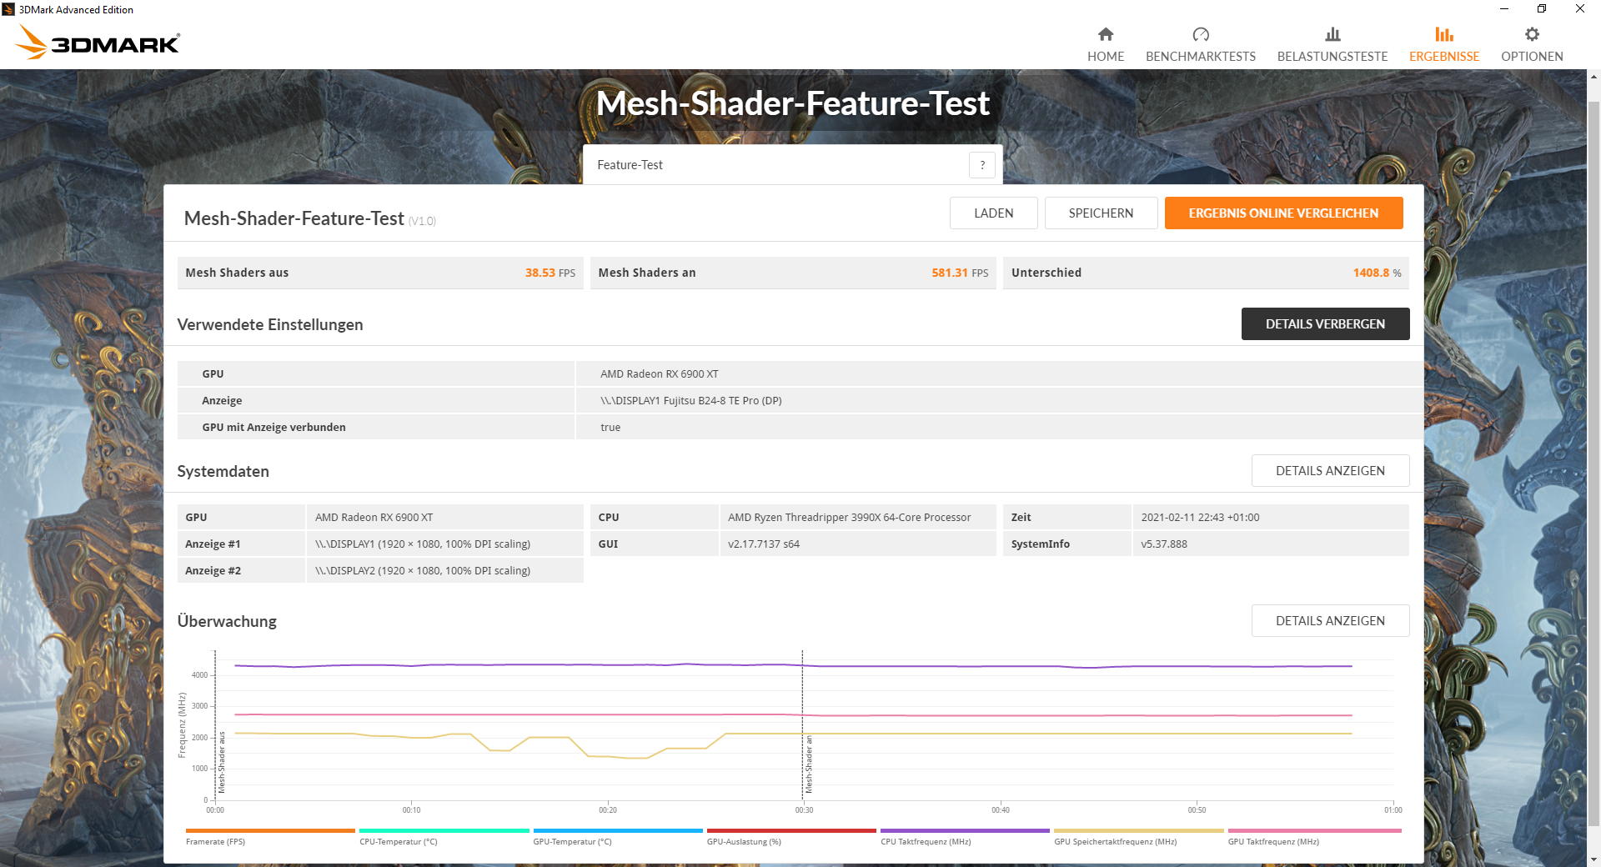Click the GUI version v2.17.7137 s64
Image resolution: width=1601 pixels, height=867 pixels.
(x=763, y=544)
